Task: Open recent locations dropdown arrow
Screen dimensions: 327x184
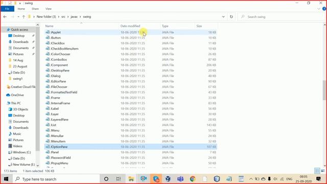Action: [18, 17]
